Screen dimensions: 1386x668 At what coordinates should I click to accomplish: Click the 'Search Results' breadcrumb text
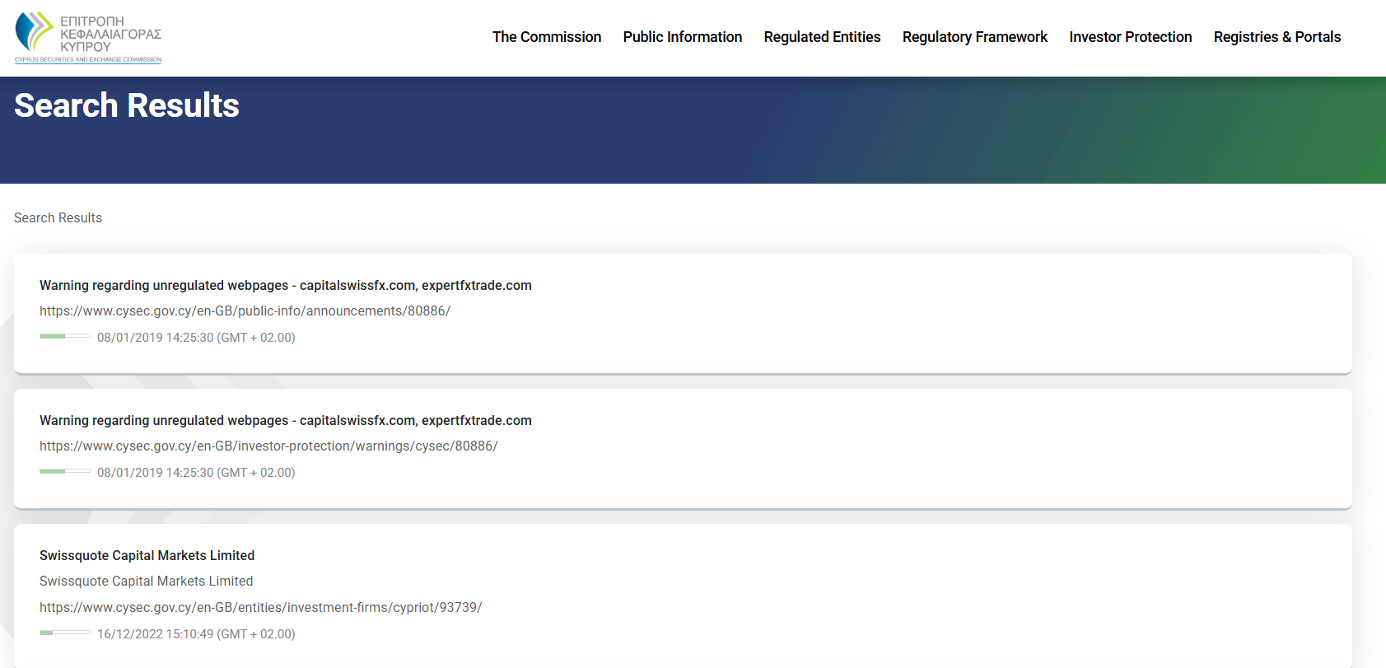point(58,217)
